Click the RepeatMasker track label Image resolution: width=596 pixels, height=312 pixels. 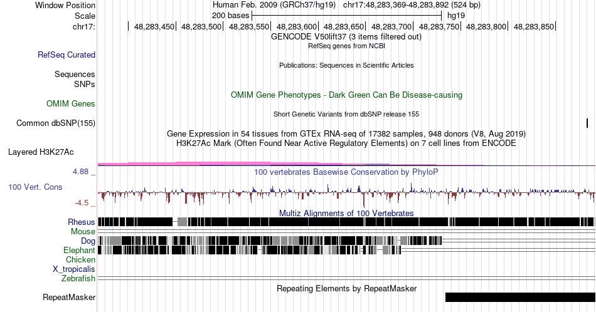point(69,297)
